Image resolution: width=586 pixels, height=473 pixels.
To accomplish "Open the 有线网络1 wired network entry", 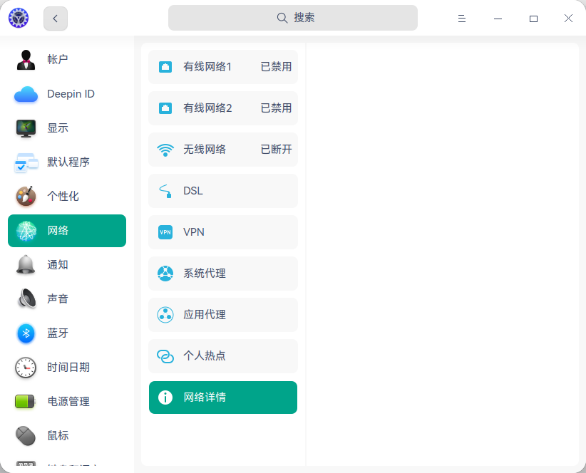I will pyautogui.click(x=223, y=67).
